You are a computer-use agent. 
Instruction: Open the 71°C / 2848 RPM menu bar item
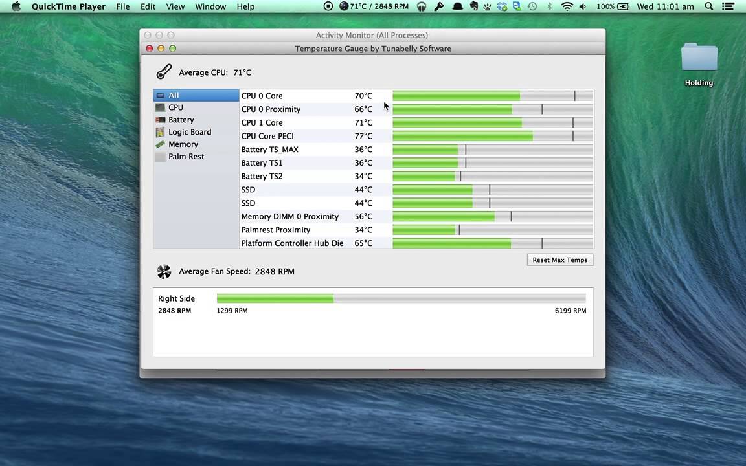(374, 6)
